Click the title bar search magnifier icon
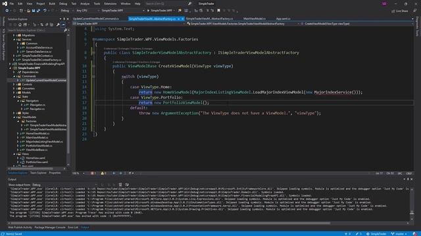421x236 pixels. [x=189, y=4]
